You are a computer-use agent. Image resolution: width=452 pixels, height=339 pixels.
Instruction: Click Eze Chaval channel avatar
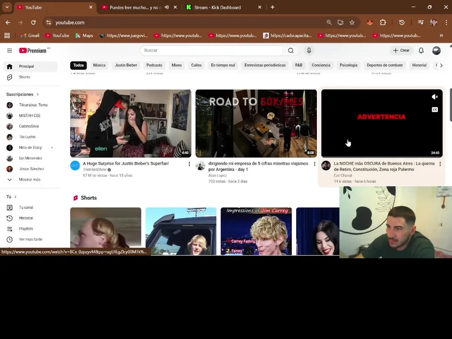pos(326,165)
